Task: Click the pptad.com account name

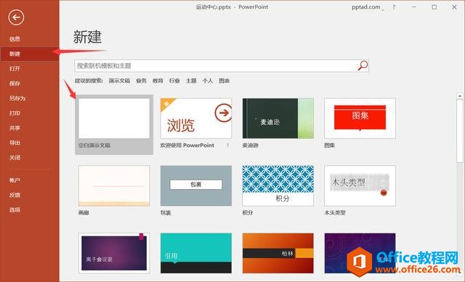Action: (x=366, y=7)
